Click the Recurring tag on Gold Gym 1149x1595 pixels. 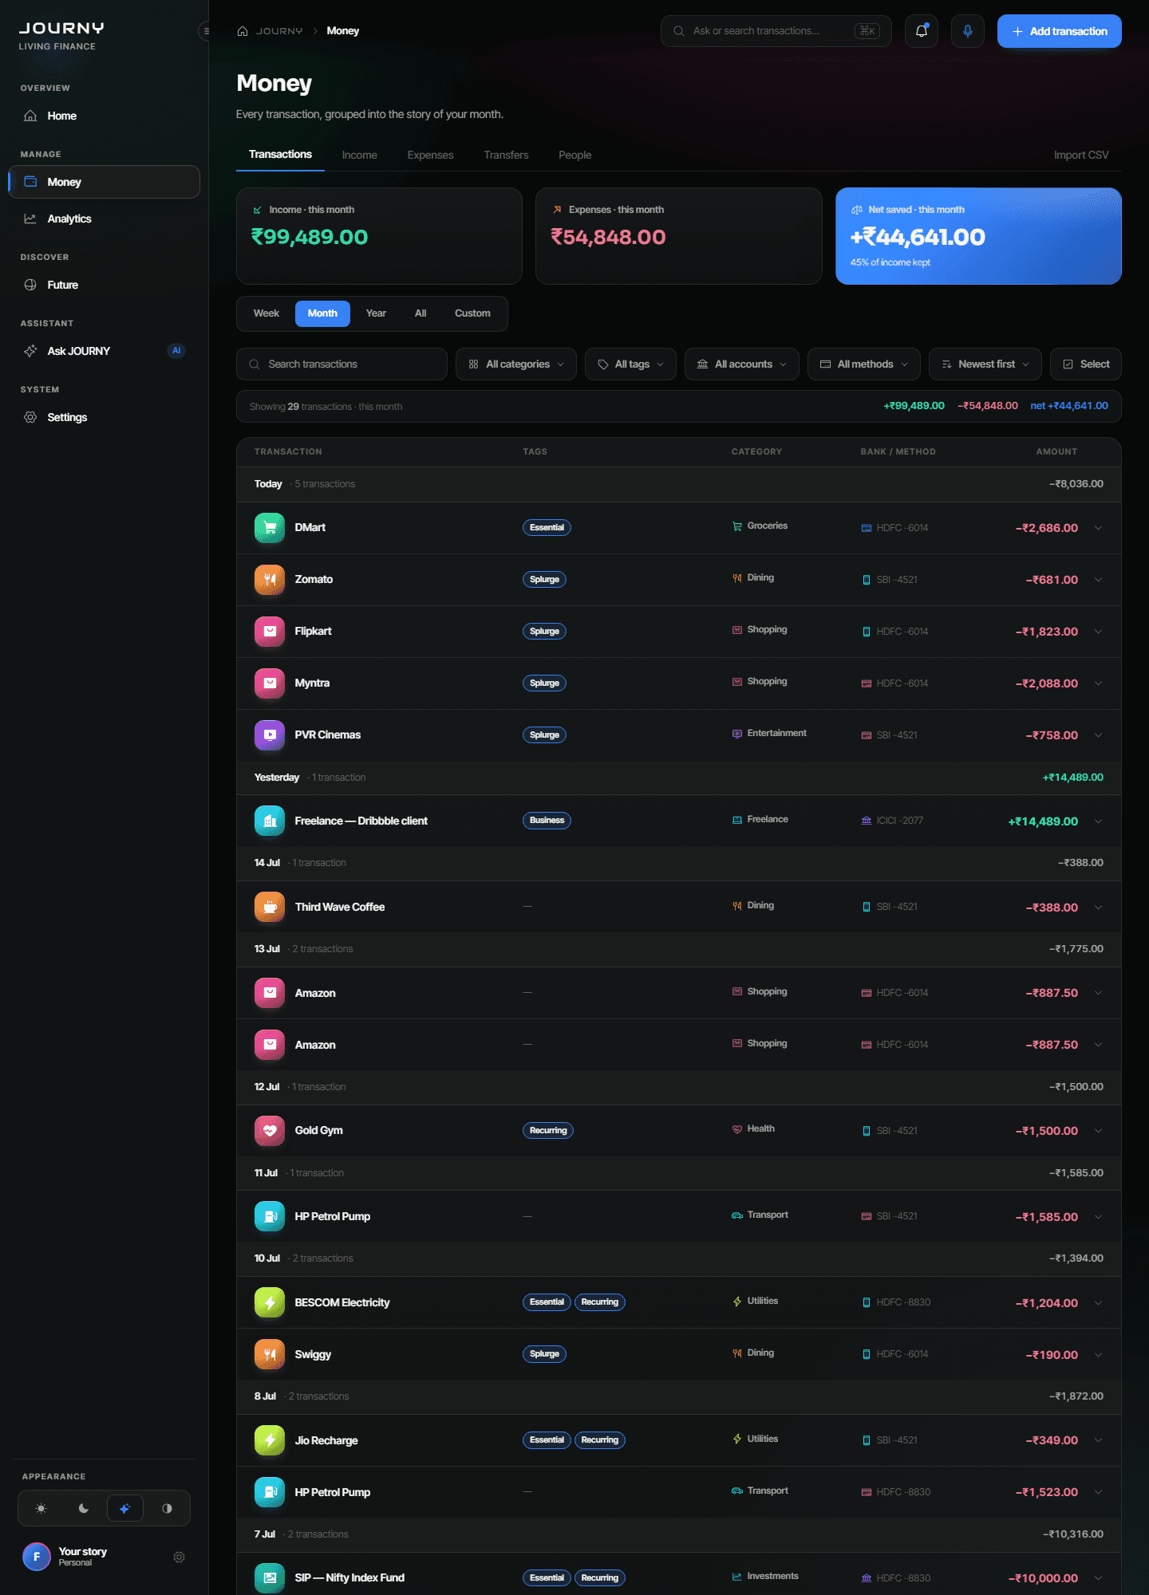click(548, 1131)
